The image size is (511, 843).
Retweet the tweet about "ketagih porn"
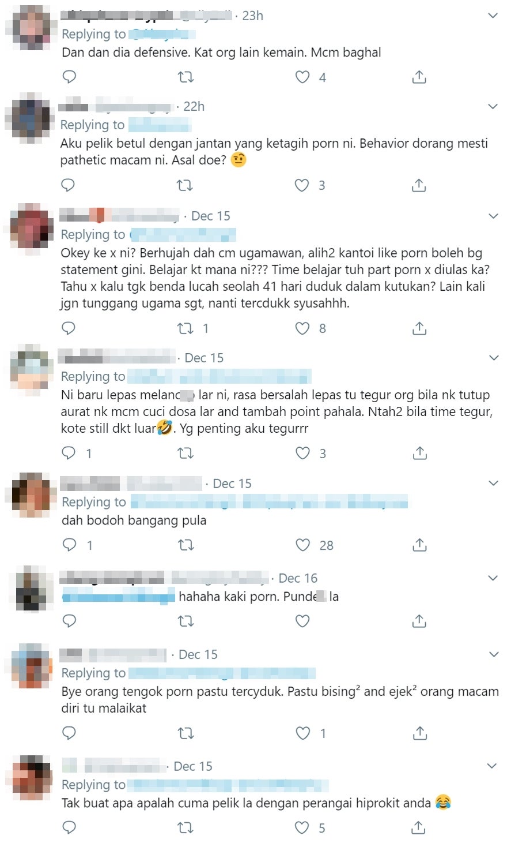coord(185,185)
